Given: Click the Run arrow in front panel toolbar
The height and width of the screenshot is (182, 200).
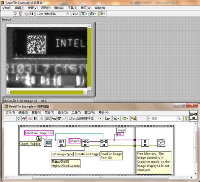Looking at the screenshot, I should (x=15, y=14).
